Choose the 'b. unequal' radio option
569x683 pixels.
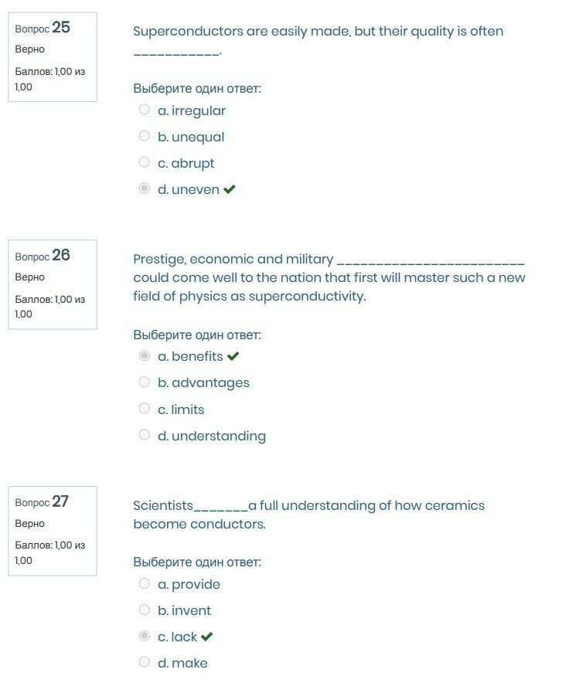tap(144, 136)
